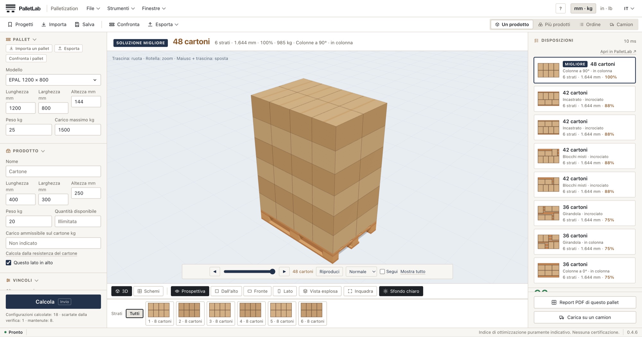Open the Esporta toolbar dropdown
This screenshot has width=642, height=337.
point(163,24)
